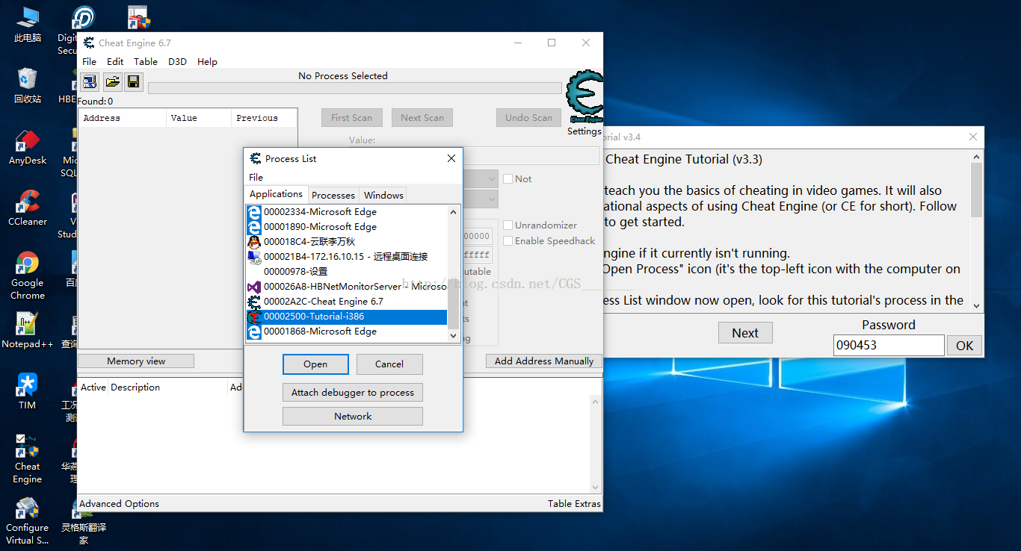
Task: Click Next in the Tutorial window
Action: (745, 333)
